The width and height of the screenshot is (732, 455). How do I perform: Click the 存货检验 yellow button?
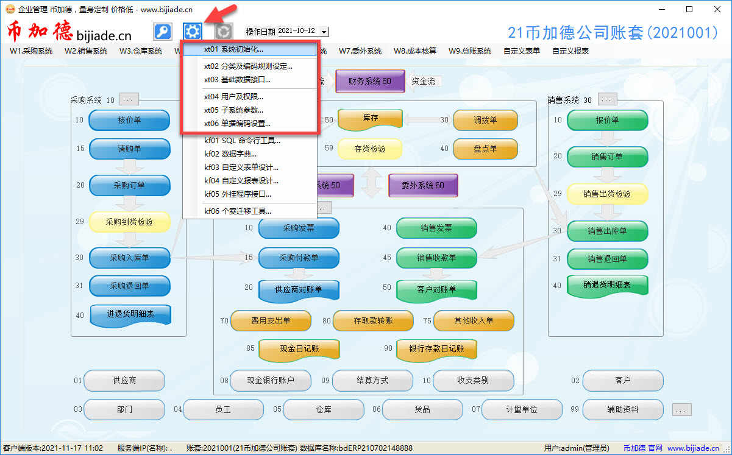click(x=370, y=149)
